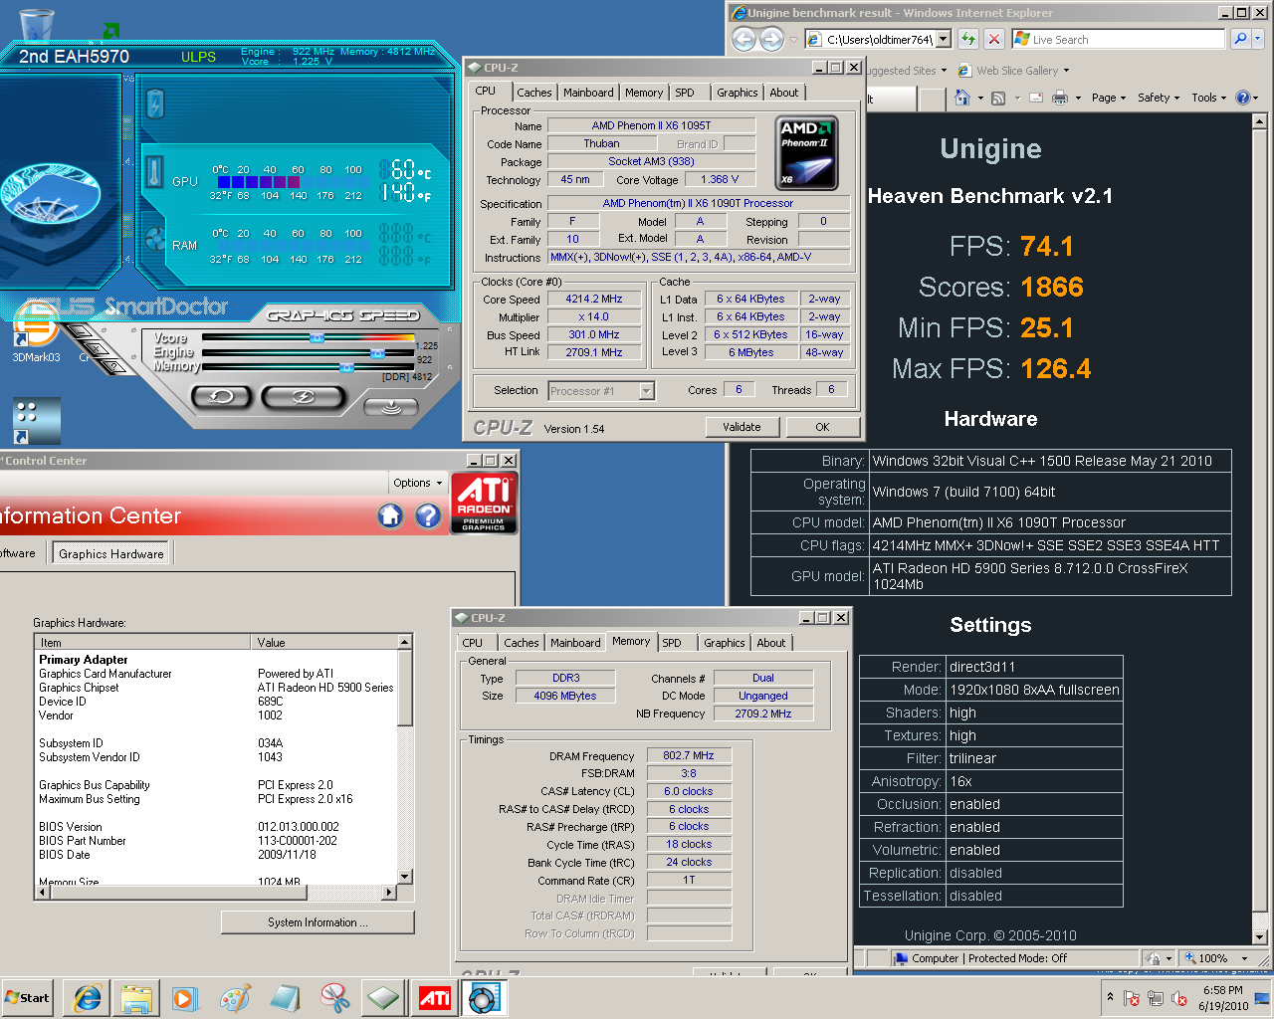The height and width of the screenshot is (1019, 1274).
Task: Open the IE Tools menu dropdown
Action: point(1209,98)
